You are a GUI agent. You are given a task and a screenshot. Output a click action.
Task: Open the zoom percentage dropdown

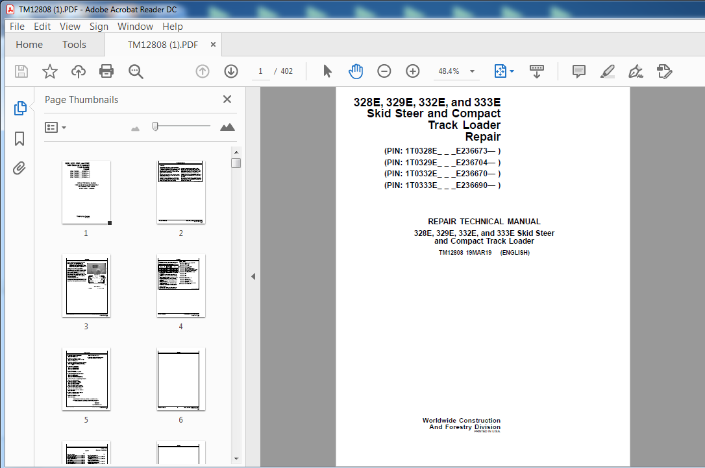click(x=472, y=71)
